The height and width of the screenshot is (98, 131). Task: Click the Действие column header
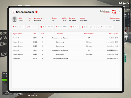(60, 34)
